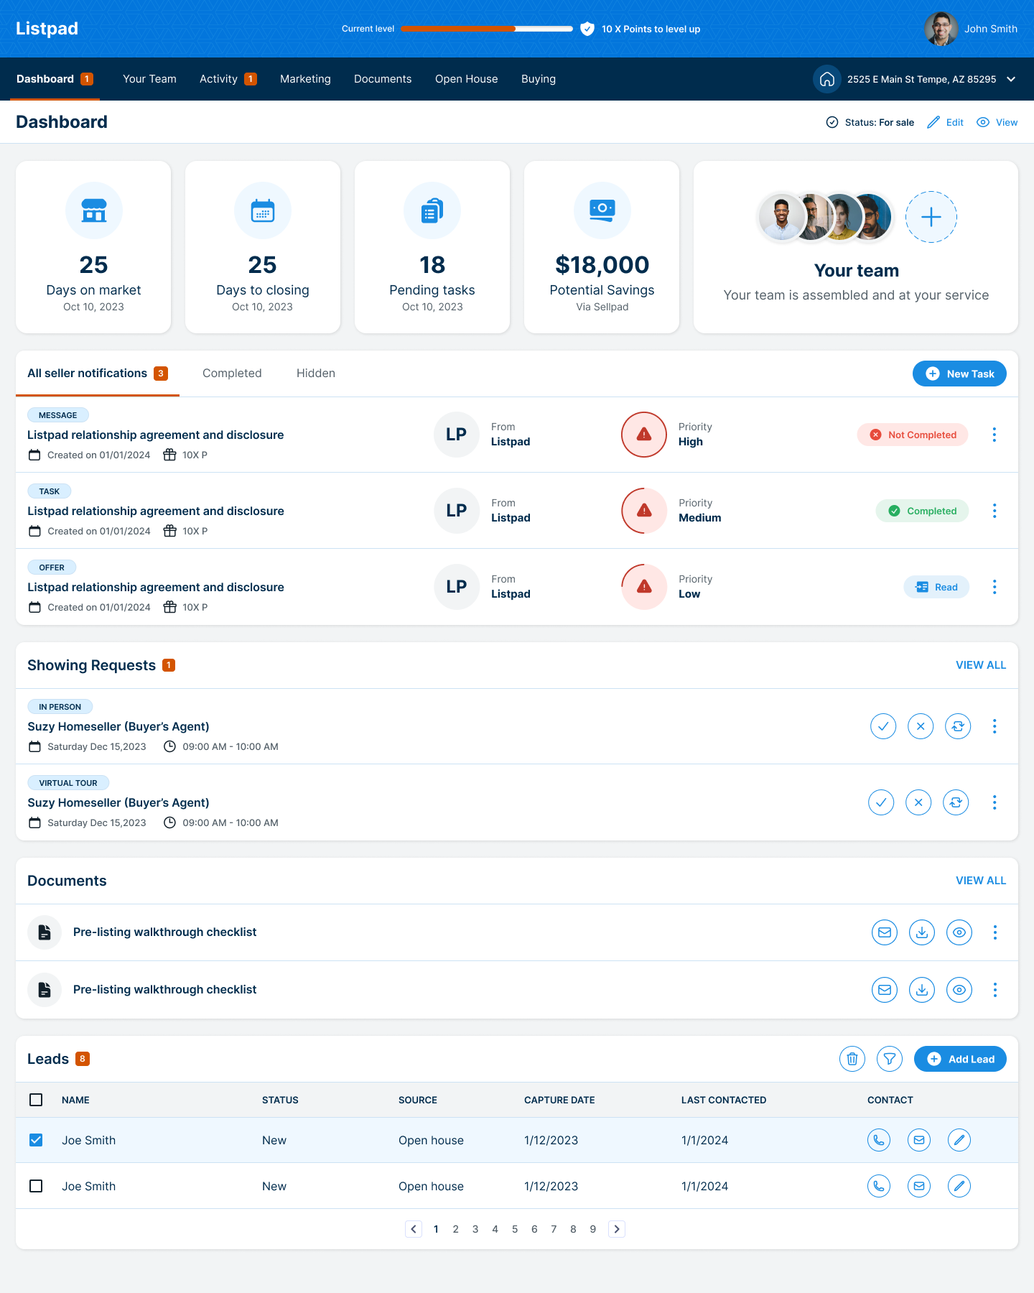This screenshot has height=1293, width=1034.
Task: Click the View eye link in Dashboard header
Action: pos(997,122)
